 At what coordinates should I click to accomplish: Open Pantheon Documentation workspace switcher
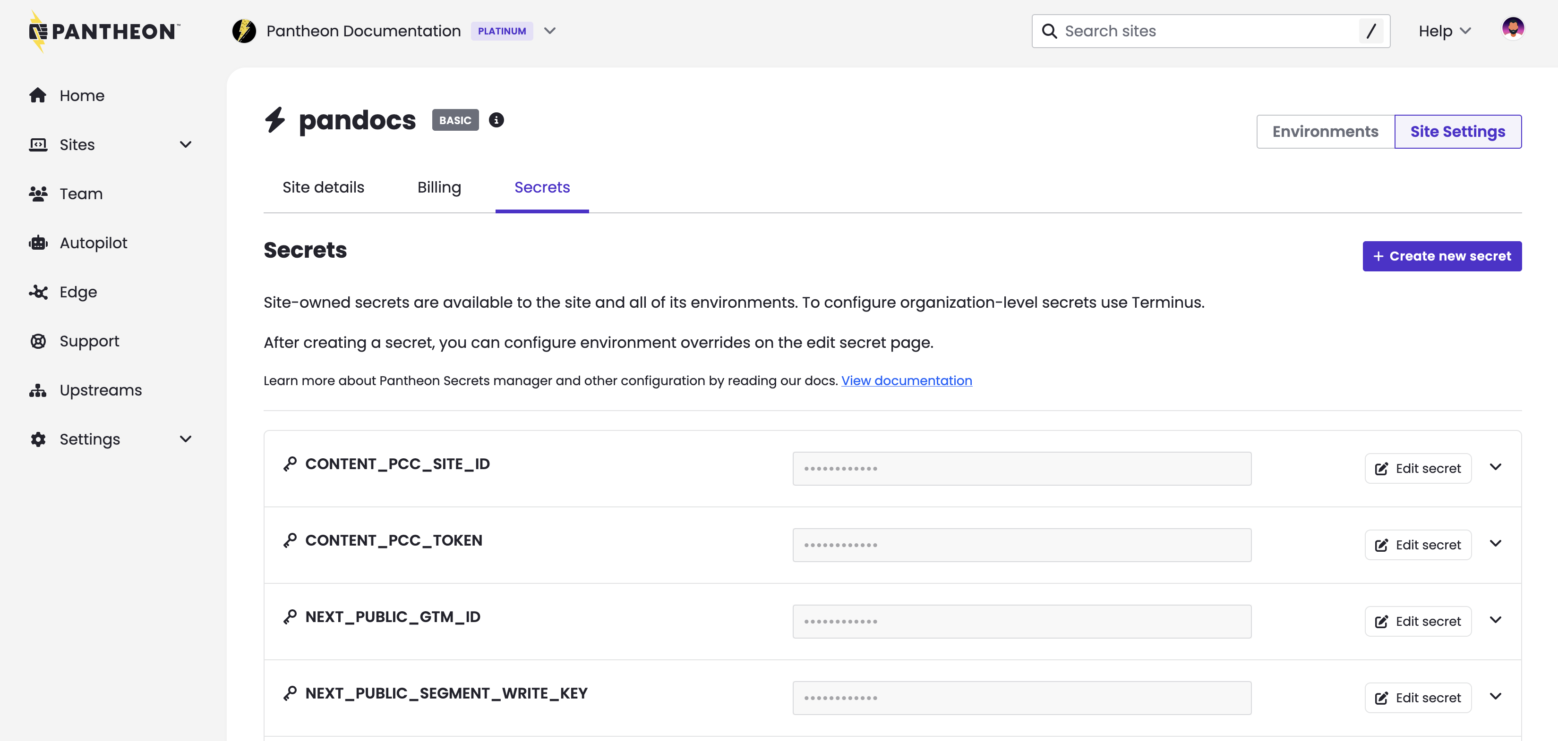[x=549, y=31]
